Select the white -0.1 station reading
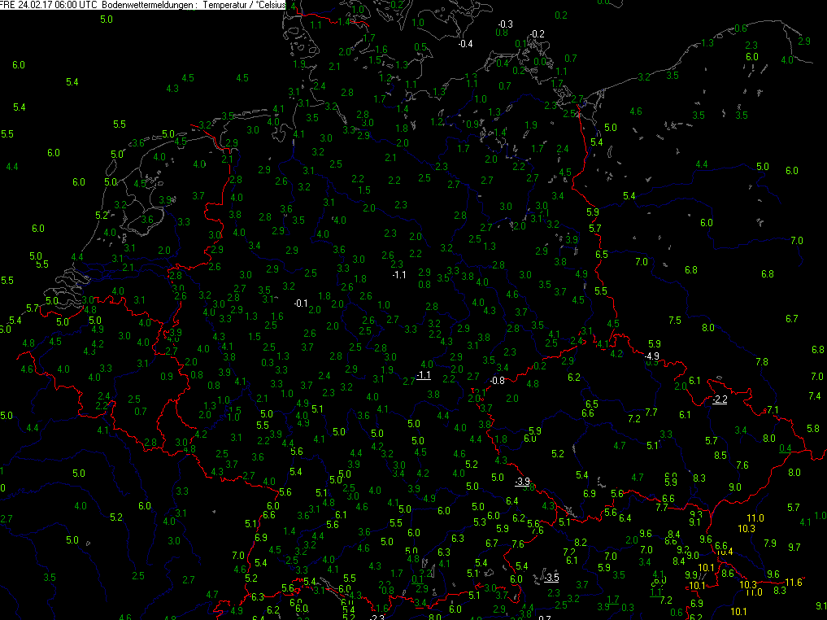827x620 pixels. click(301, 303)
